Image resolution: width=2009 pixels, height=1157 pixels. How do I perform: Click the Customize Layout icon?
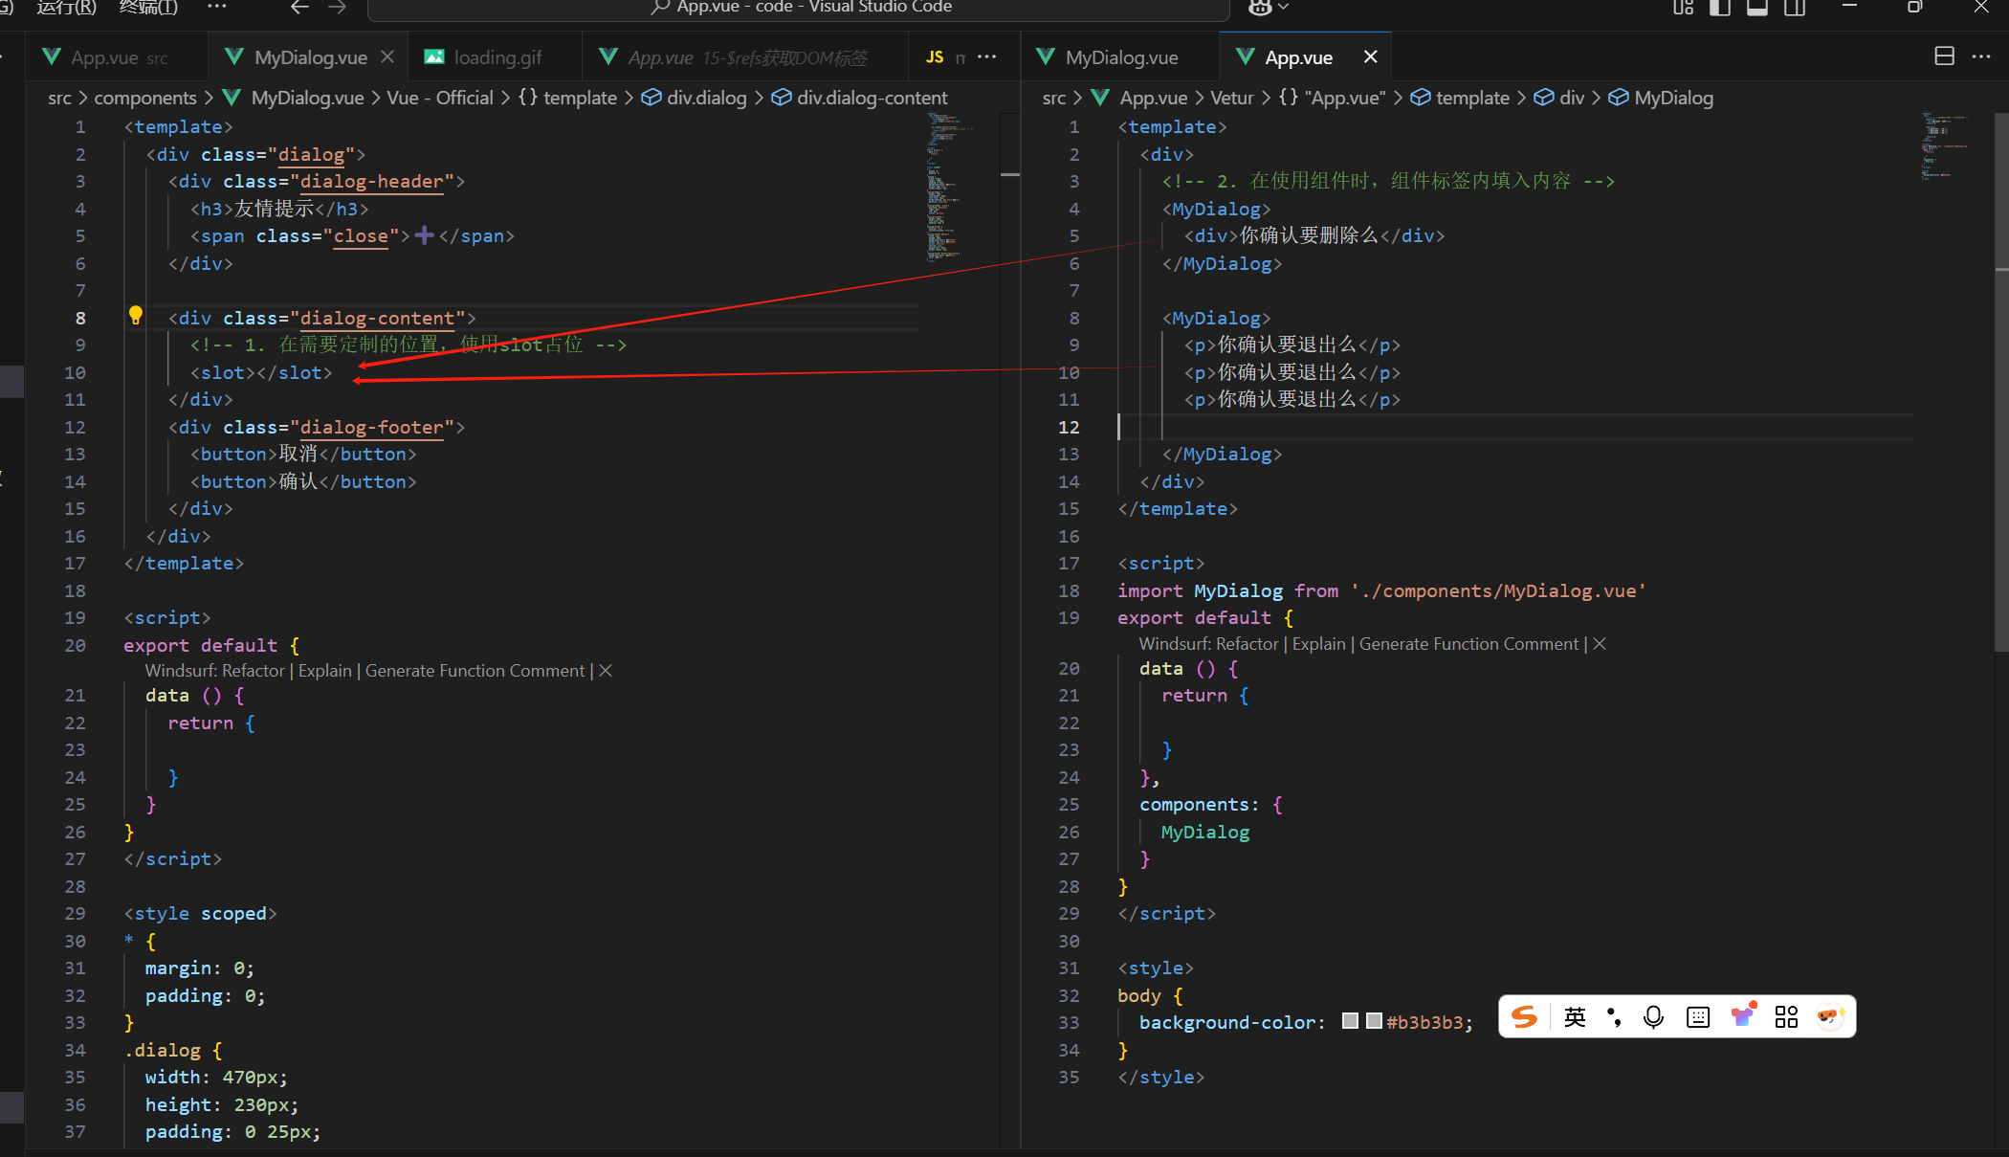(1683, 8)
